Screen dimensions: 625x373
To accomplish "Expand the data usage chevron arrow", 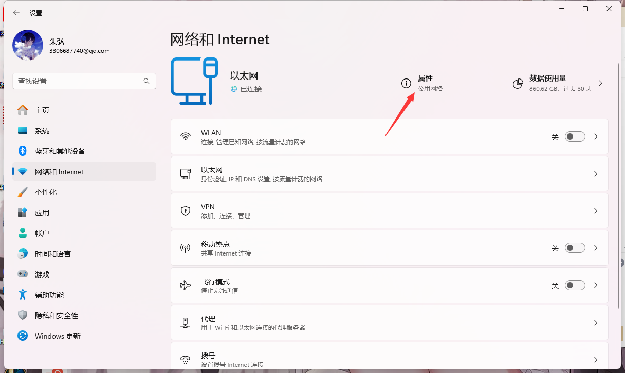I will tap(600, 83).
